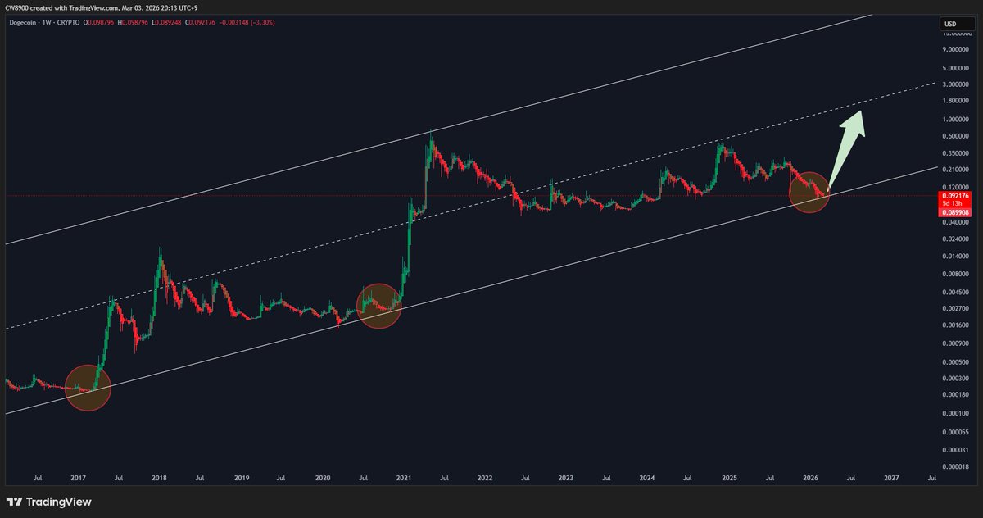The width and height of the screenshot is (983, 518).
Task: Click the bar countdown 5d 13h
Action: coord(950,203)
